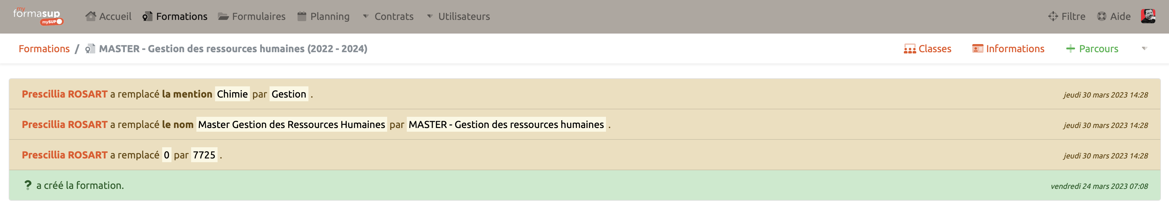Open the user avatar menu
Screen dimensions: 1169x210
1148,16
